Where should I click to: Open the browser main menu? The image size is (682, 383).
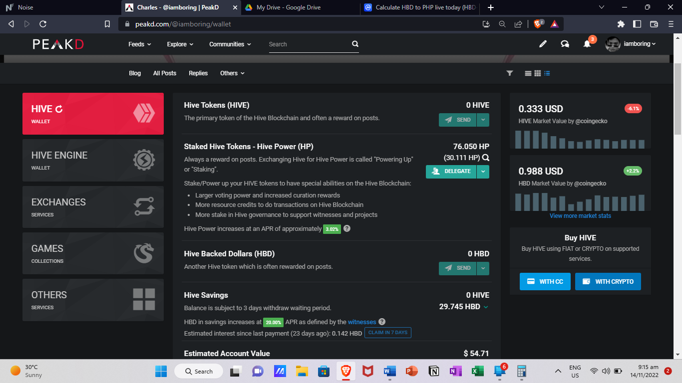coord(671,24)
